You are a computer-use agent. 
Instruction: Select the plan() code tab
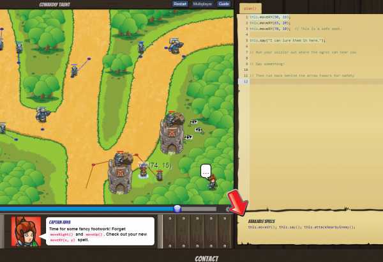[x=250, y=8]
